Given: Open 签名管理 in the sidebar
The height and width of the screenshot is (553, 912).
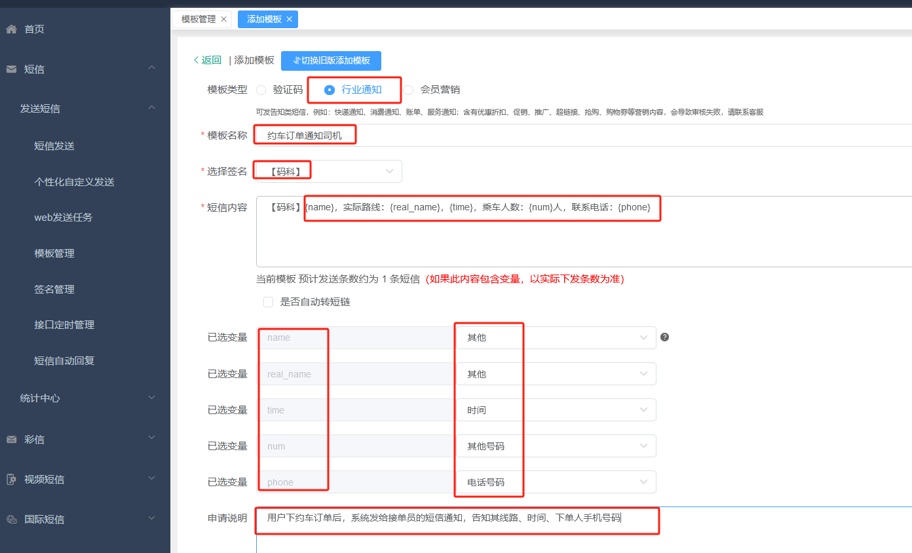Looking at the screenshot, I should [x=54, y=290].
